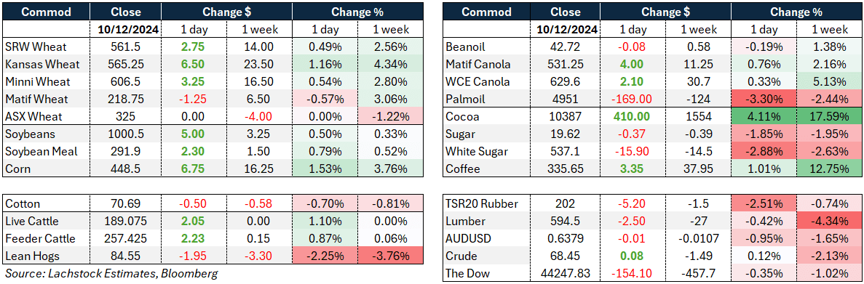Click the Live Cattle close price 189.075
The image size is (864, 284).
[126, 222]
